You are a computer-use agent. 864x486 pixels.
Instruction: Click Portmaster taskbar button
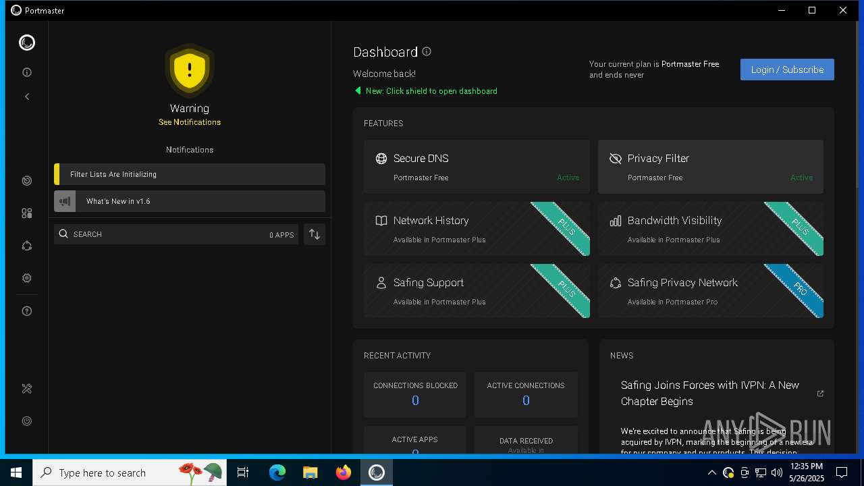[377, 473]
